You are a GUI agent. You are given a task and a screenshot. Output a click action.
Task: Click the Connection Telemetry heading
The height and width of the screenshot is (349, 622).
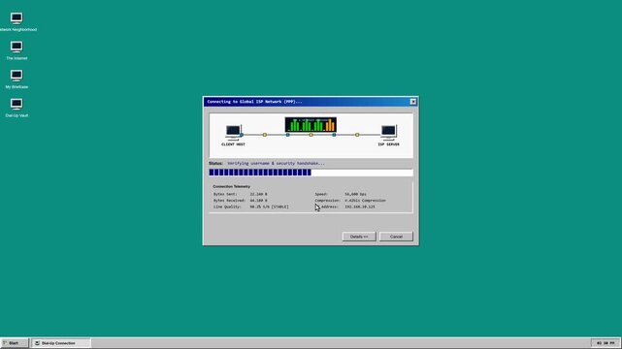coord(232,186)
